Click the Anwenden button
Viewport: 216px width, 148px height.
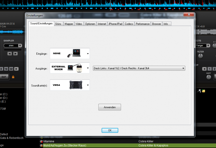point(110,107)
